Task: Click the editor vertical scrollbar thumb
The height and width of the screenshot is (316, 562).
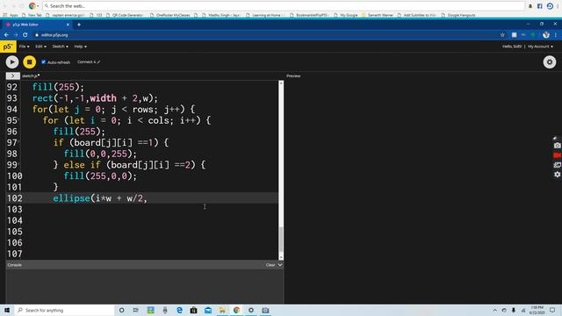Action: [281, 240]
